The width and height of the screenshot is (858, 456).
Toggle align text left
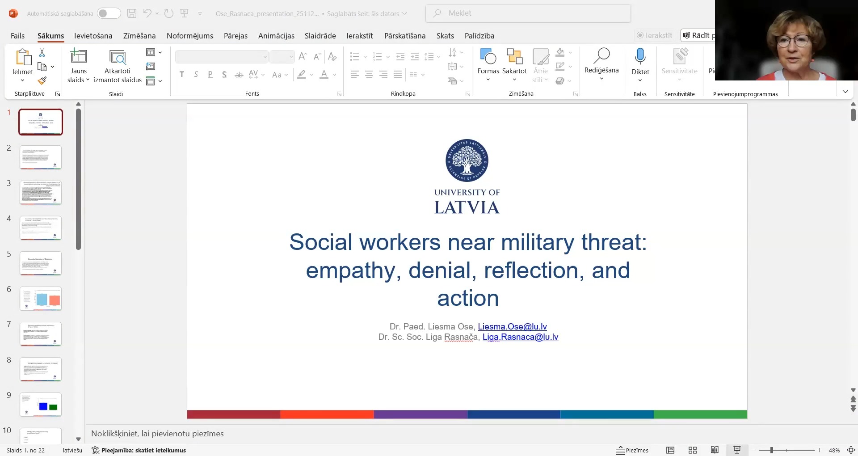pyautogui.click(x=355, y=75)
